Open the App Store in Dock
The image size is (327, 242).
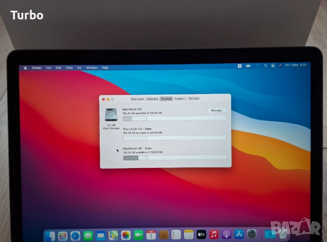pyautogui.click(x=239, y=234)
